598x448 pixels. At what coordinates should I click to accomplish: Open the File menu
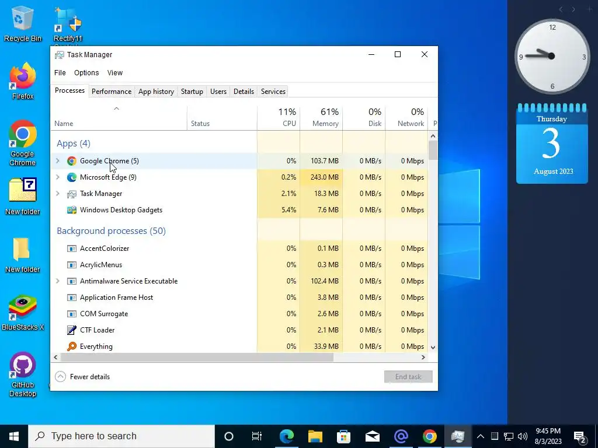[x=60, y=73]
